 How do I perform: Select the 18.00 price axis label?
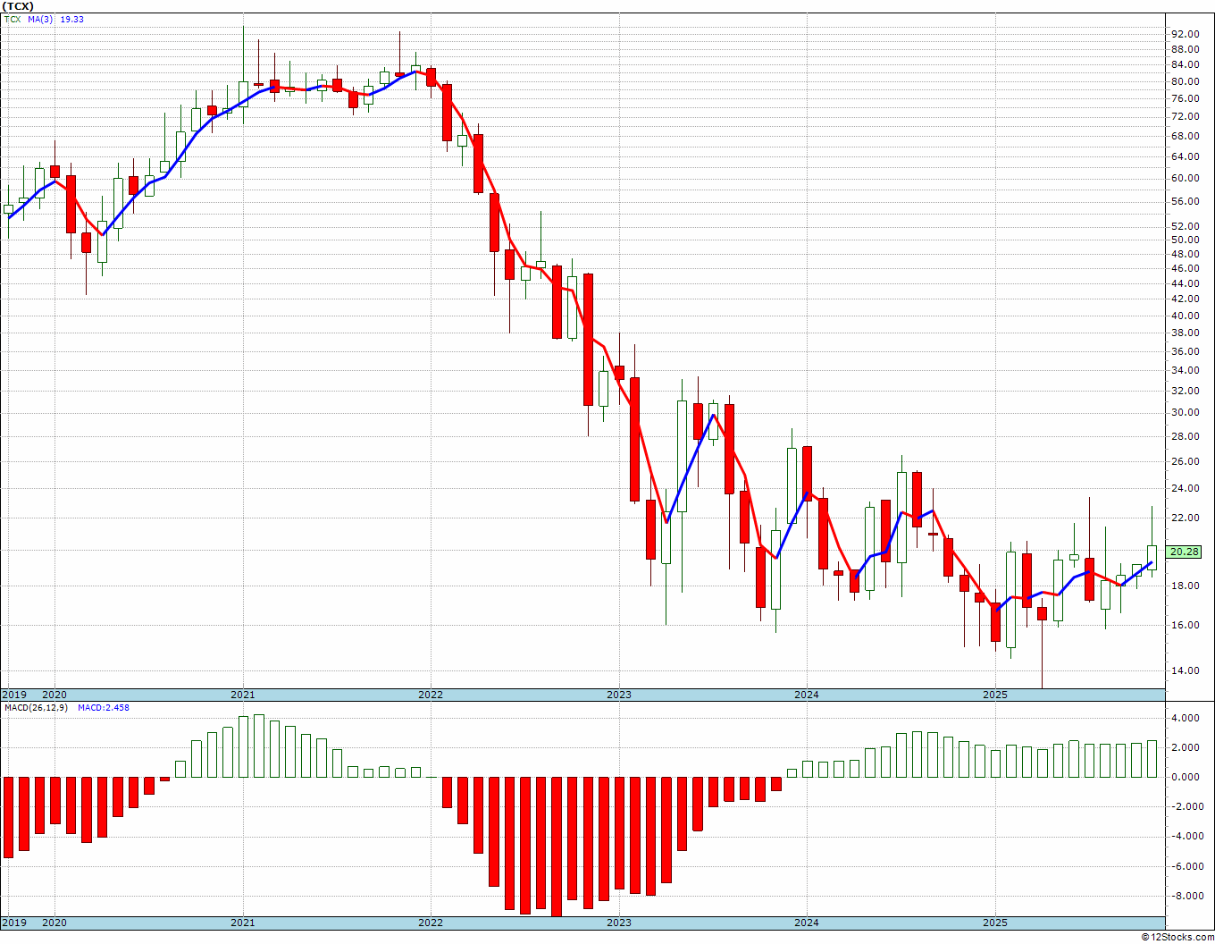[1185, 586]
